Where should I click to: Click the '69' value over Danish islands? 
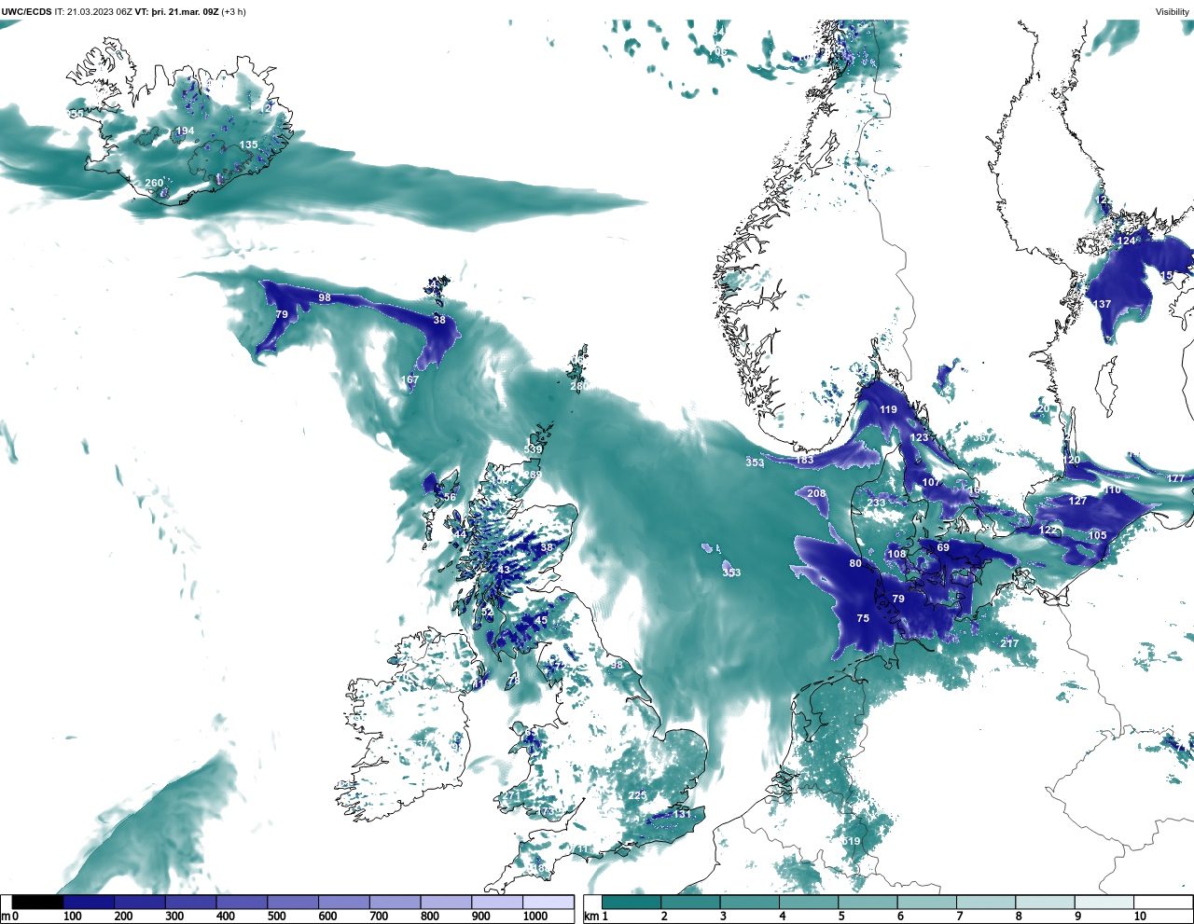point(943,547)
